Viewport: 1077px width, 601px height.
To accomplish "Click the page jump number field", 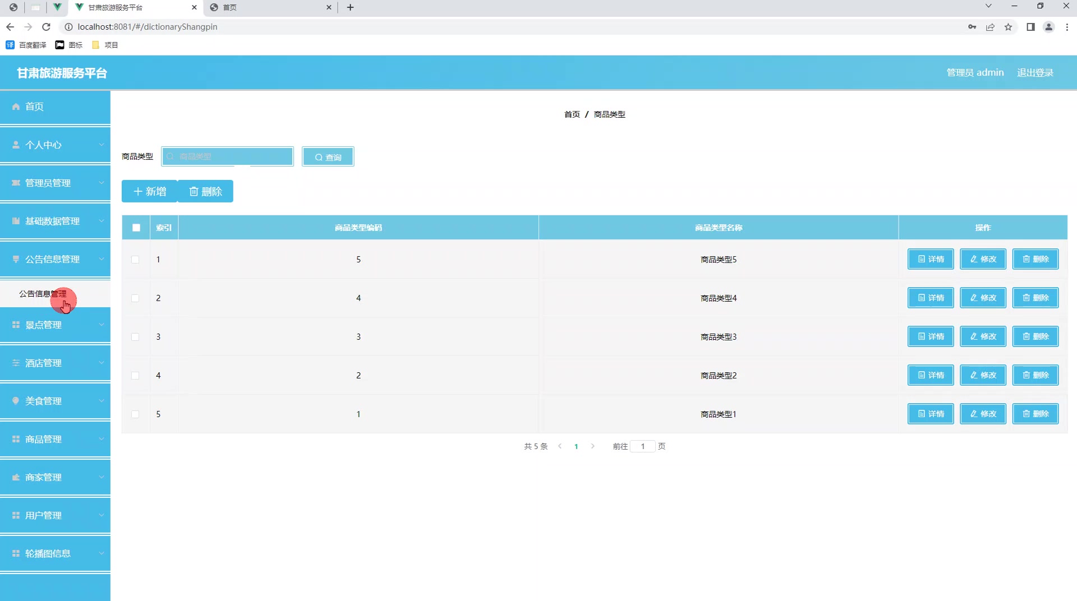I will click(643, 446).
